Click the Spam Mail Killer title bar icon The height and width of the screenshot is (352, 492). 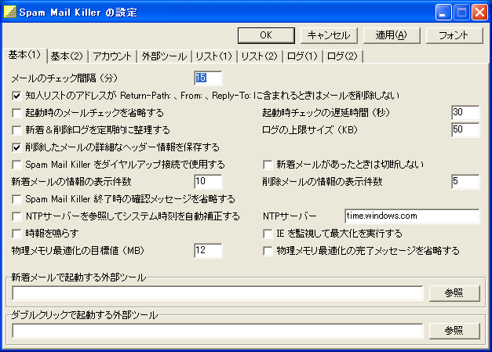click(x=9, y=13)
